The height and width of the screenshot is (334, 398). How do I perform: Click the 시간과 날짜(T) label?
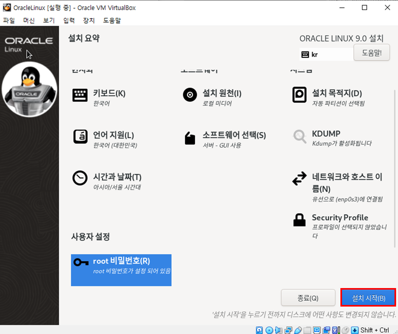click(x=117, y=177)
